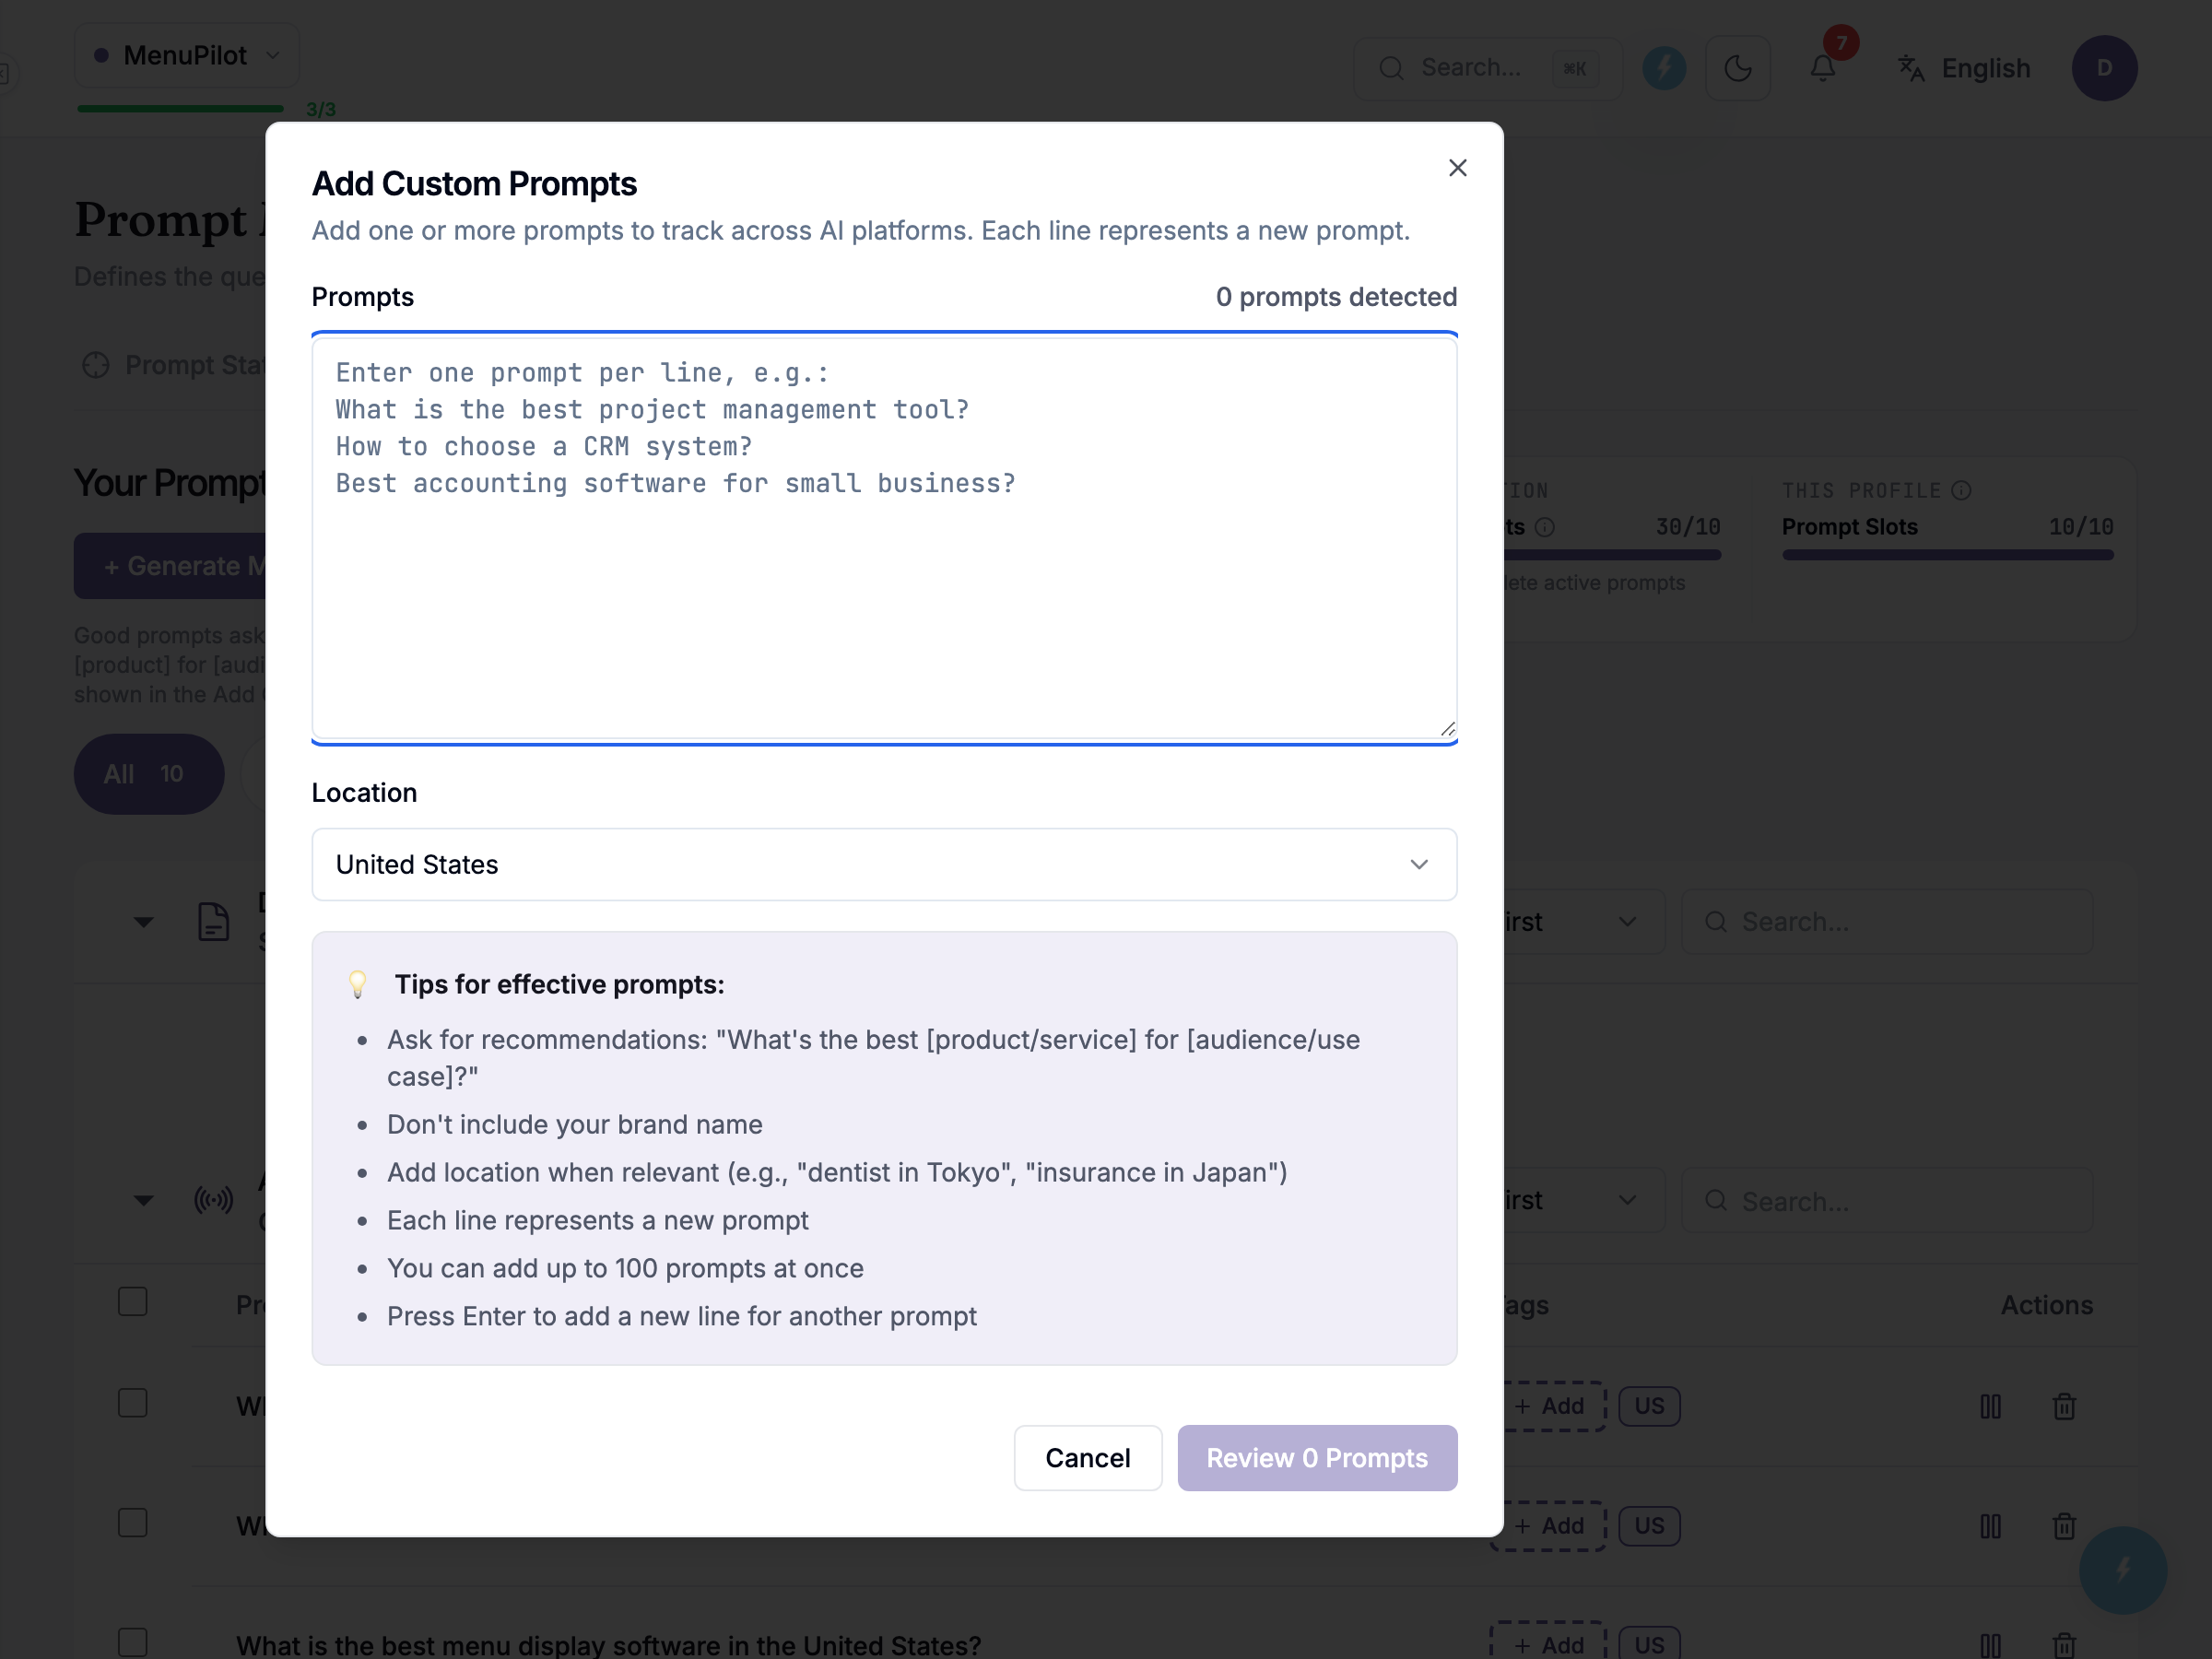Pause the second prompt row
This screenshot has width=2212, height=1659.
tap(1990, 1527)
